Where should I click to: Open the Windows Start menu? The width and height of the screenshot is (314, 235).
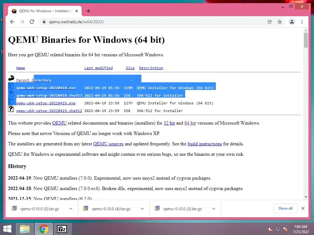7,229
